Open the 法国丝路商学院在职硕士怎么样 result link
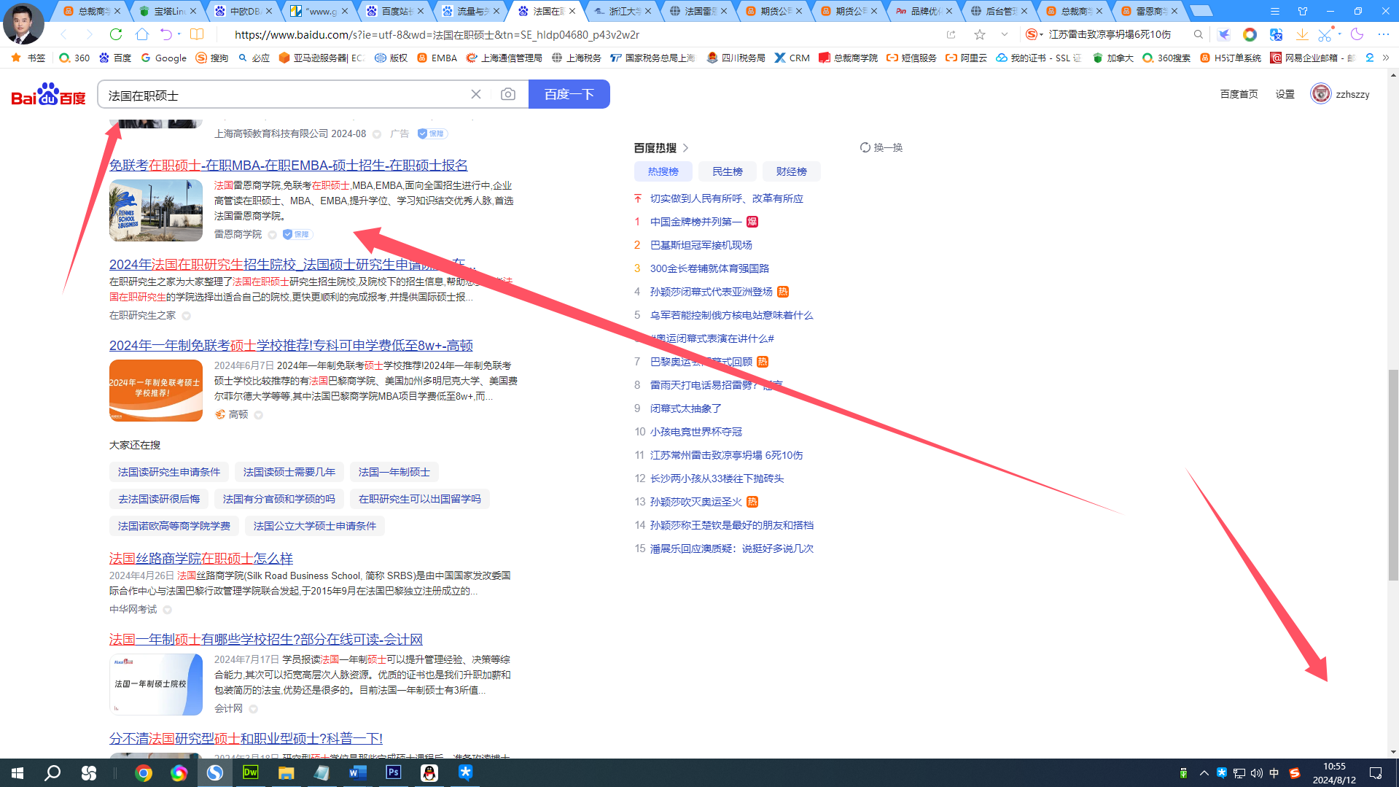Viewport: 1399px width, 787px height. pos(200,558)
